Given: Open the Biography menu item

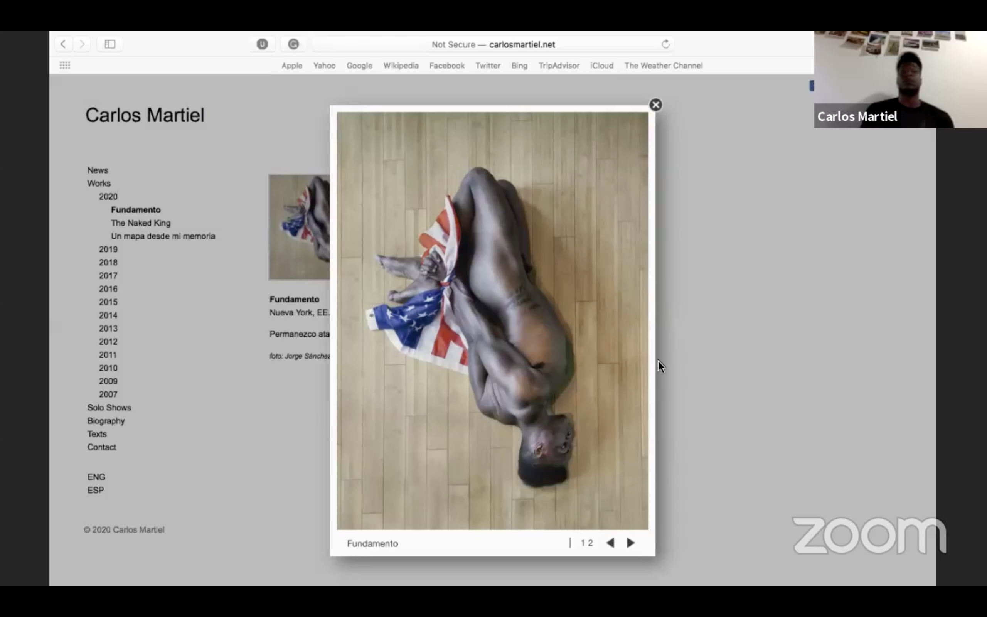Looking at the screenshot, I should coord(106,421).
